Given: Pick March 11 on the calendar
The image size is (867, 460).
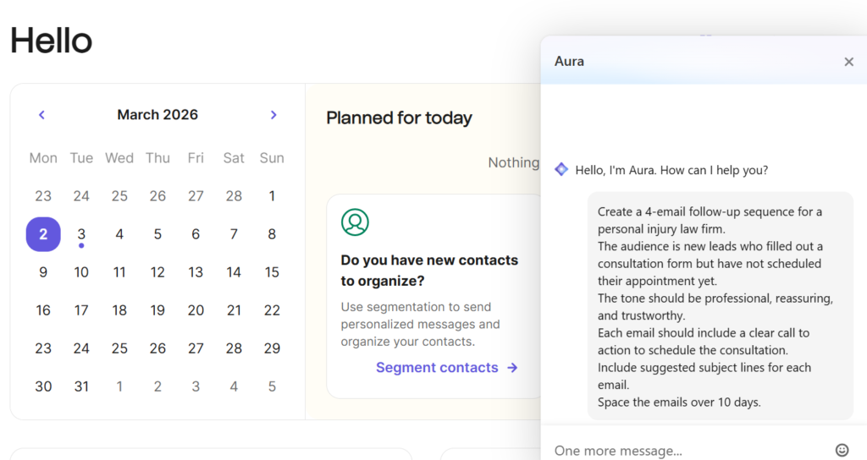Looking at the screenshot, I should click(119, 272).
